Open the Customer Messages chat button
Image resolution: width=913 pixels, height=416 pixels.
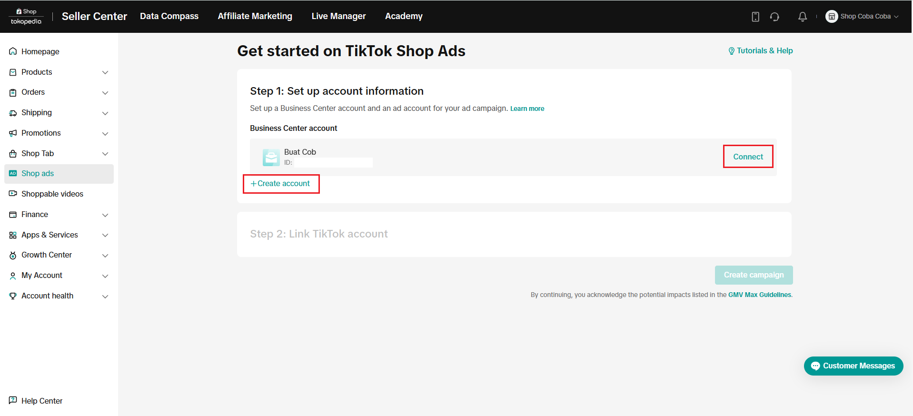(853, 366)
